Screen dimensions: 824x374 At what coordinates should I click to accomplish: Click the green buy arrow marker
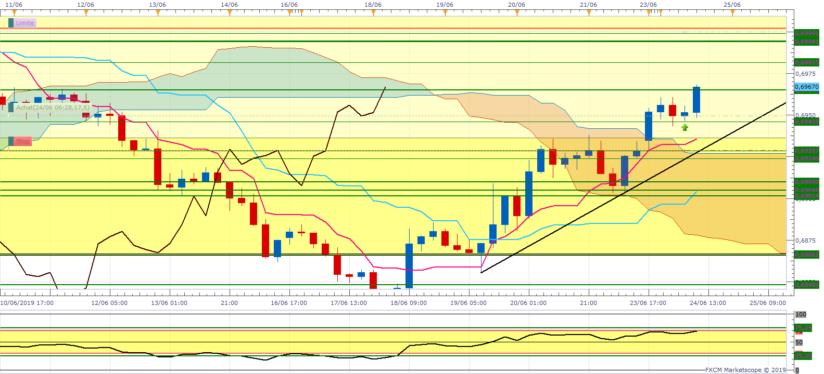(x=684, y=127)
